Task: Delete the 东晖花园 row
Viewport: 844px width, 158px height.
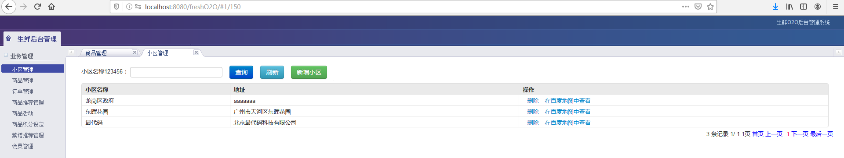Action: coord(533,112)
